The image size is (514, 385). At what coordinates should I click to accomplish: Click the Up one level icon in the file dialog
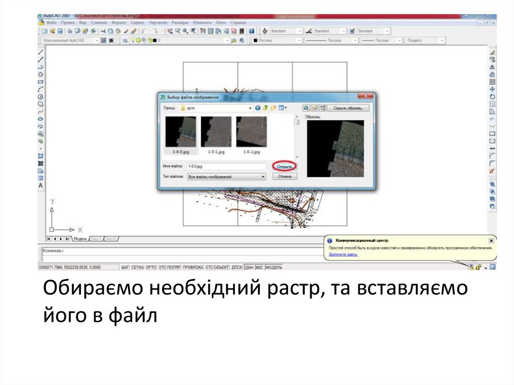(266, 108)
